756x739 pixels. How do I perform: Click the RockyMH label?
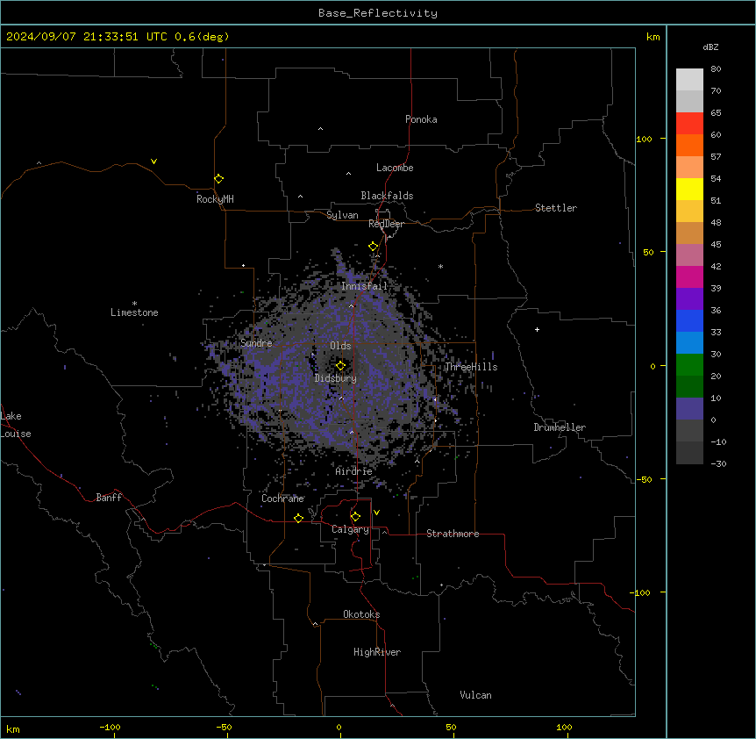coord(215,199)
